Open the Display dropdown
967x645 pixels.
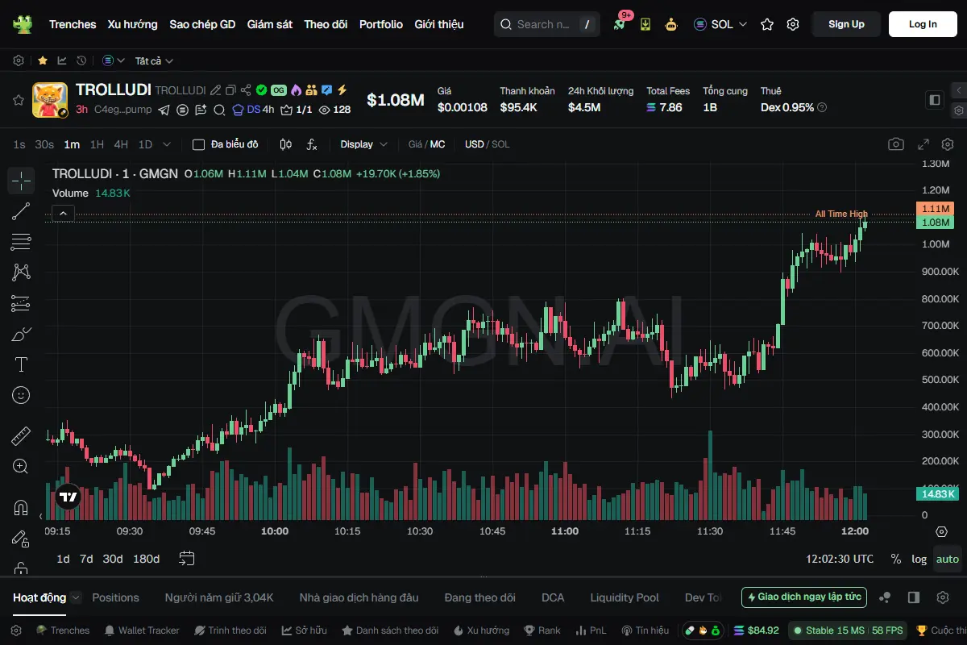(x=363, y=144)
